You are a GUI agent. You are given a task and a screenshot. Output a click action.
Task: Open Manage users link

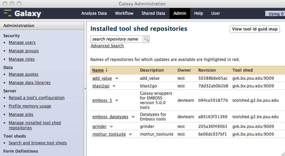click(22, 43)
